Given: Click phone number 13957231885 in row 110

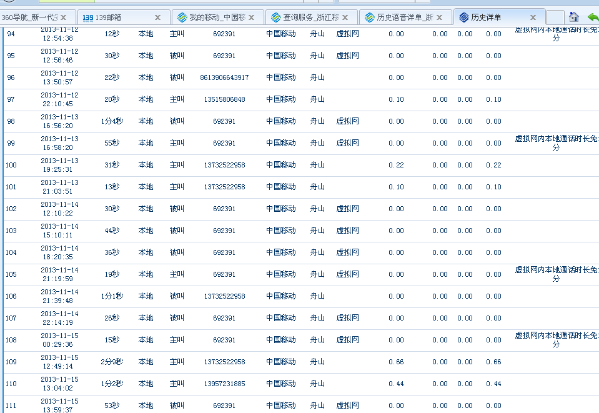Looking at the screenshot, I should (x=224, y=384).
